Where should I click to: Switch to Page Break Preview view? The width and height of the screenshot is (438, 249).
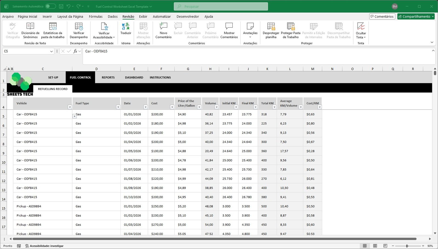point(385,246)
